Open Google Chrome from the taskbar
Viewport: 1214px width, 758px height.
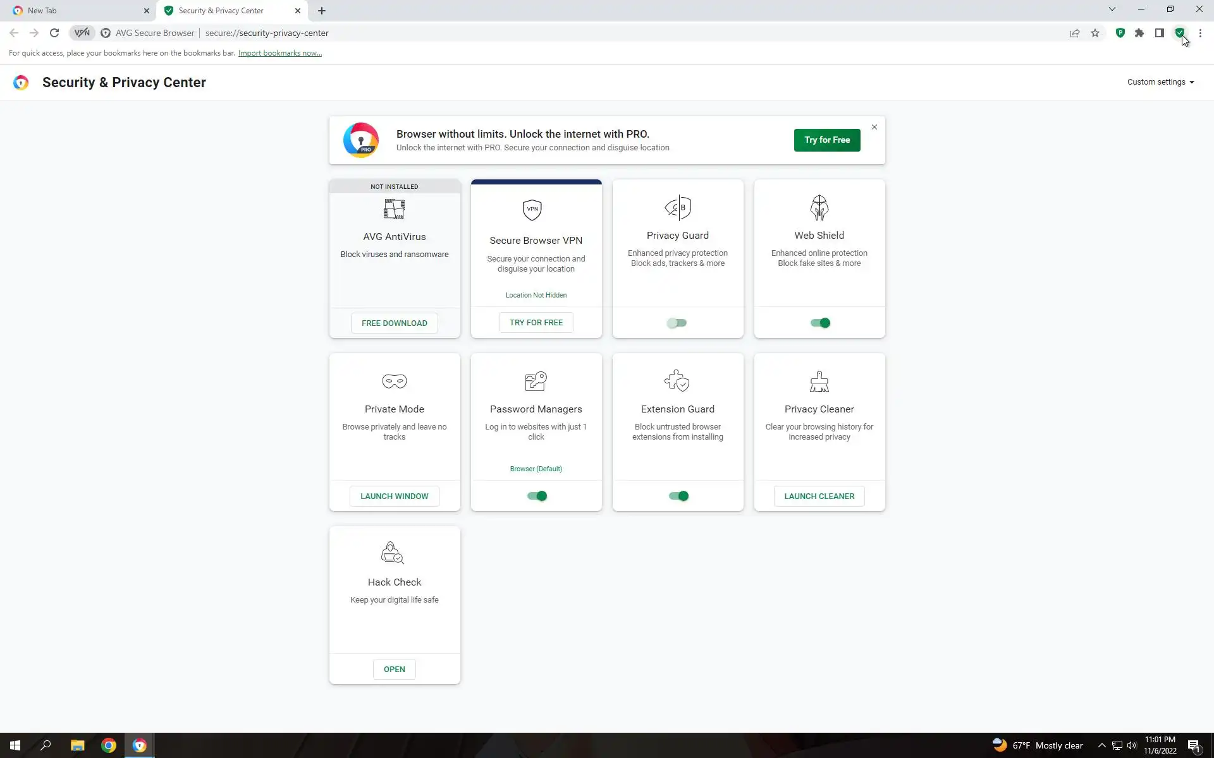tap(109, 745)
